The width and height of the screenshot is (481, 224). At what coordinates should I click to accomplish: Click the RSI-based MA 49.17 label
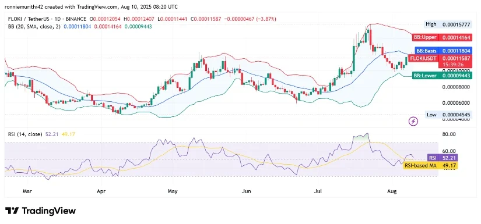point(430,166)
